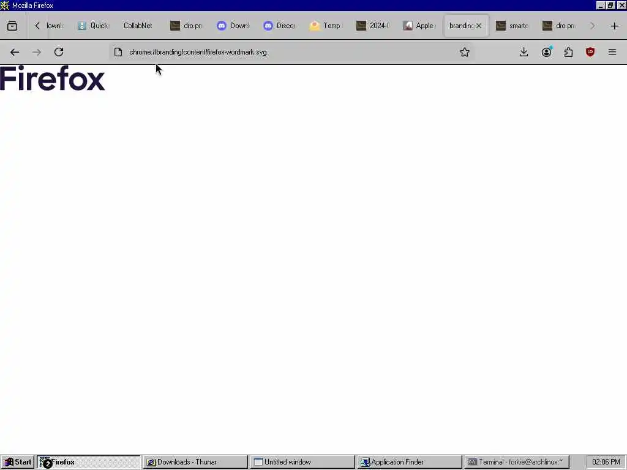Click the 02:06 PM clock
The image size is (627, 470).
point(606,462)
